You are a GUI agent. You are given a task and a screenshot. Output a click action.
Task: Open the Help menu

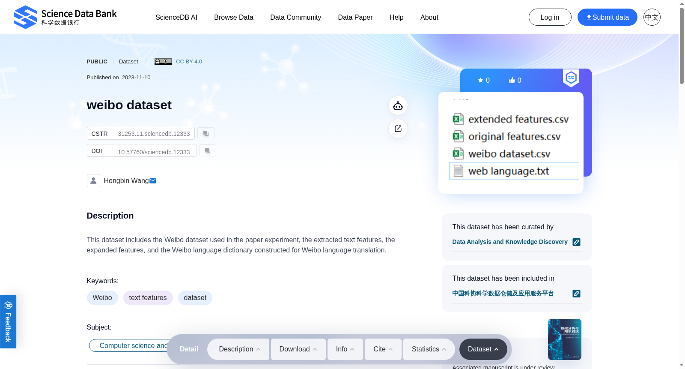coord(396,17)
